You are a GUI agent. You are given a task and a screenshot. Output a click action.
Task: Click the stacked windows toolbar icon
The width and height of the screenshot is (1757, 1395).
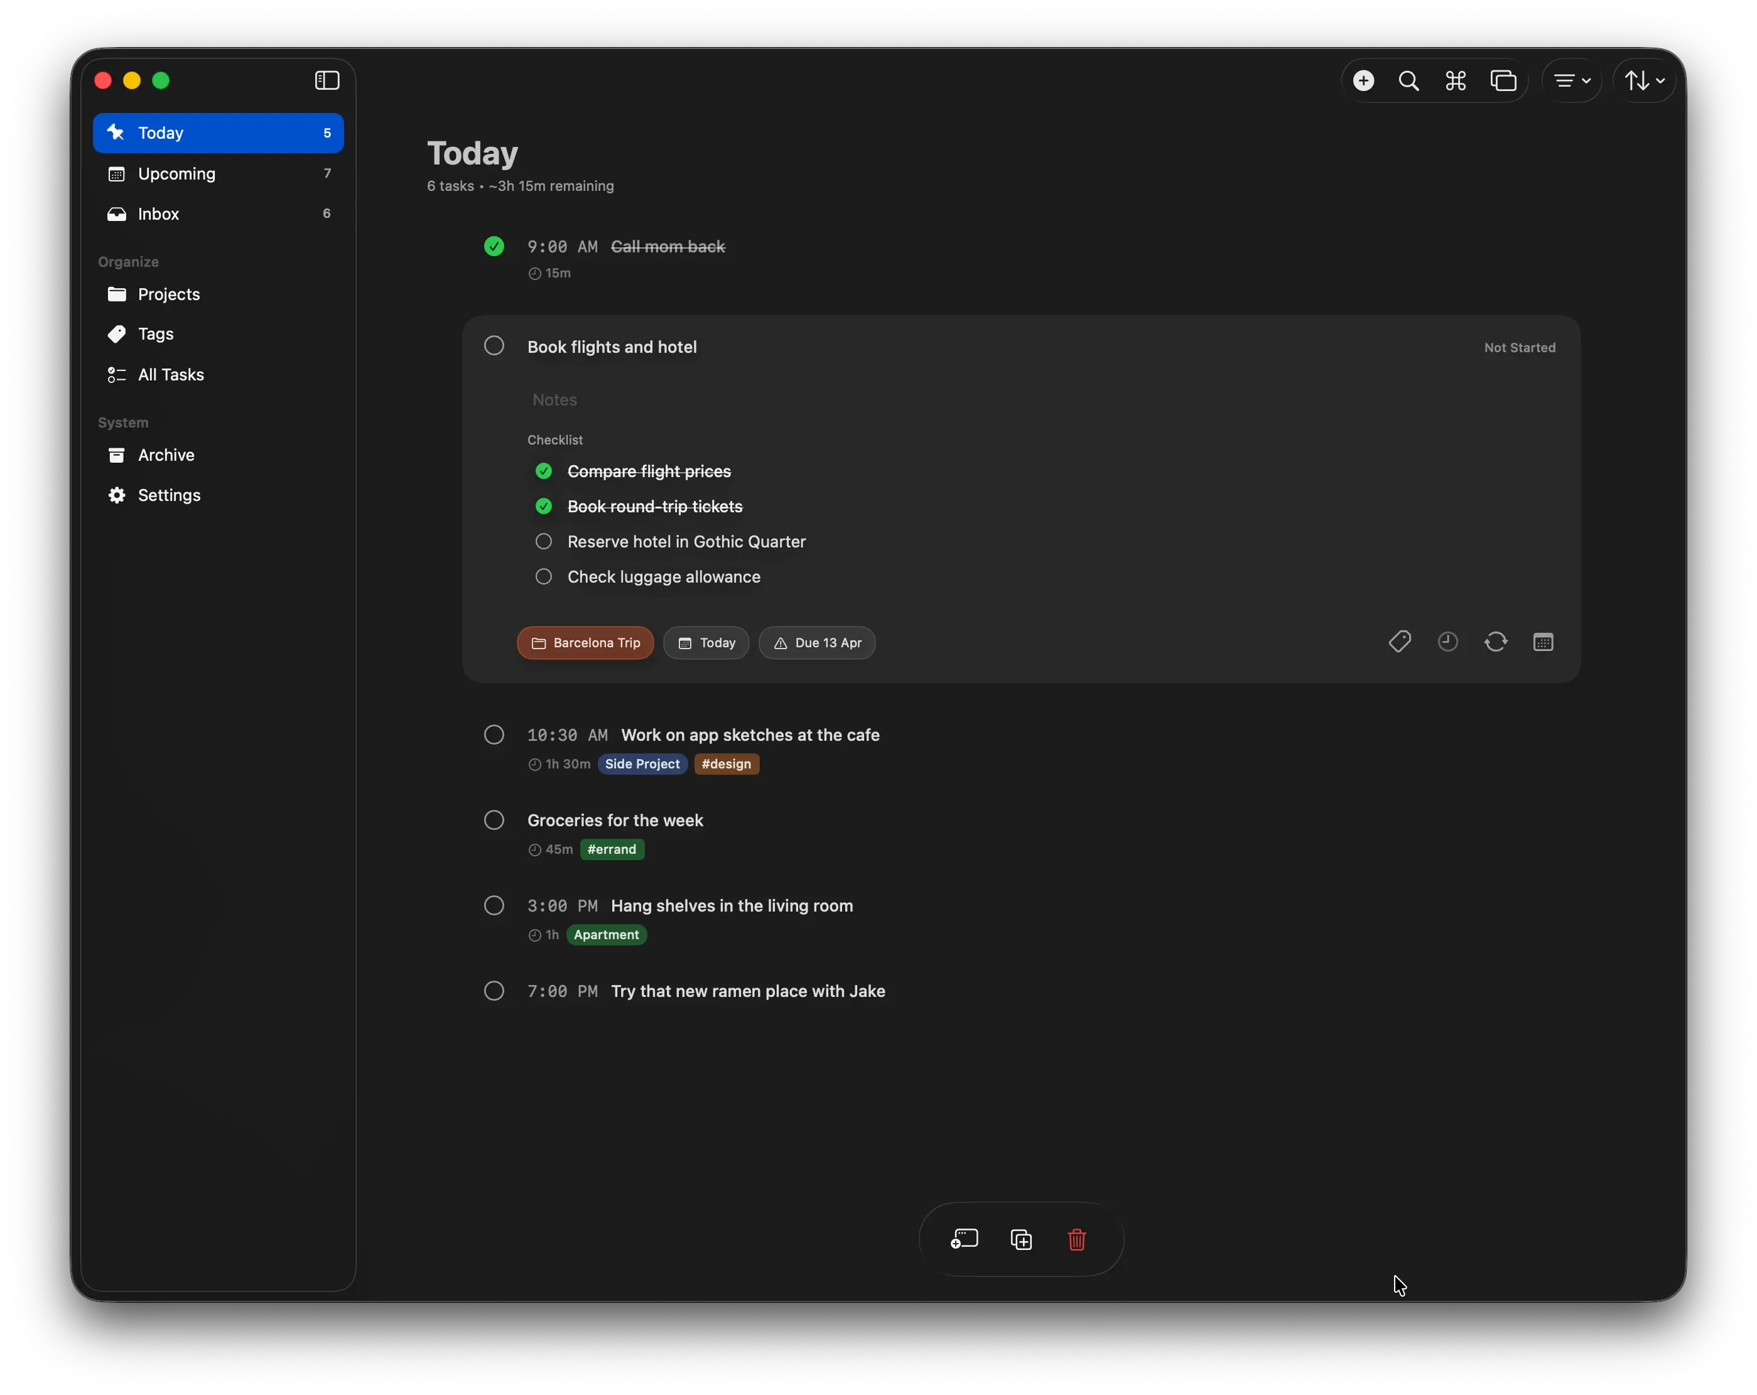click(x=1503, y=80)
